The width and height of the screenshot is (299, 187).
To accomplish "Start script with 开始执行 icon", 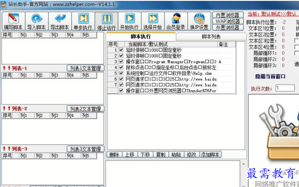I will click(130, 18).
